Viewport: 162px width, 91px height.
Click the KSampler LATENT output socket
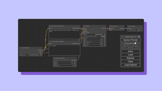(x=106, y=28)
